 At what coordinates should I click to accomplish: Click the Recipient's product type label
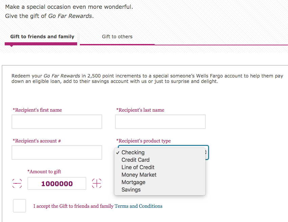(143, 141)
